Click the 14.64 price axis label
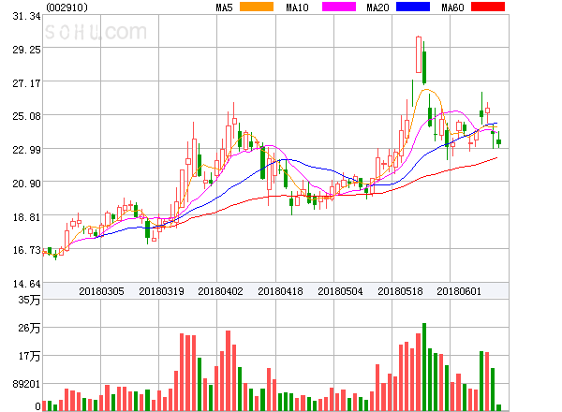Image resolution: width=562 pixels, height=412 pixels. [26, 284]
